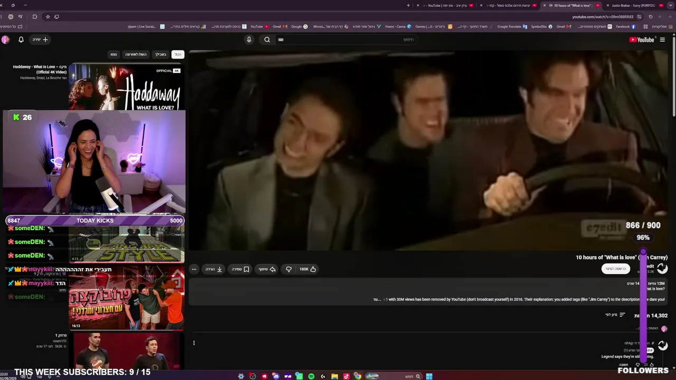This screenshot has width=676, height=380.
Task: Open more actions ellipsis under video
Action: (194, 269)
